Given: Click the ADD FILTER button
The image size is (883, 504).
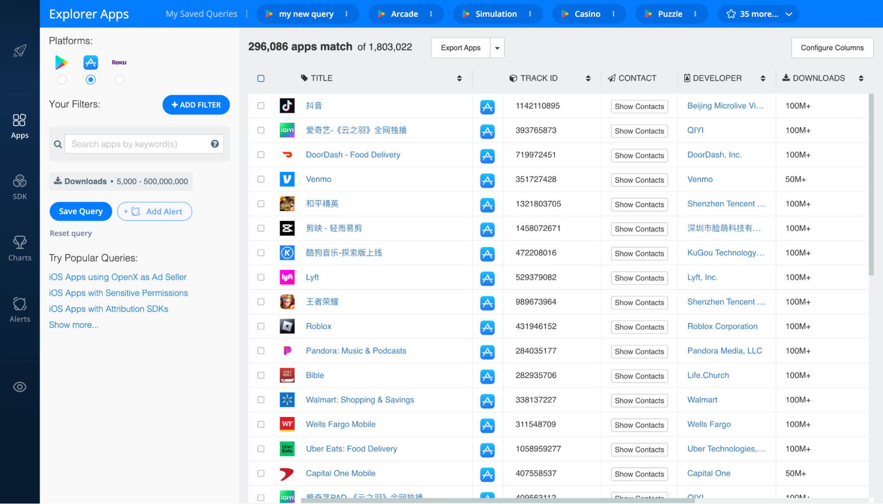Looking at the screenshot, I should click(196, 105).
